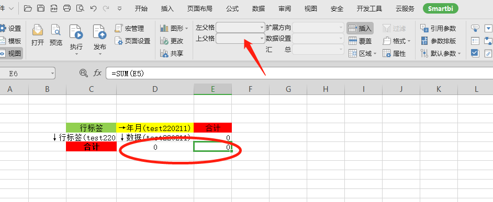Click the Open folder icon in quick toolbar
Viewport: 493px width, 202px height.
click(28, 8)
